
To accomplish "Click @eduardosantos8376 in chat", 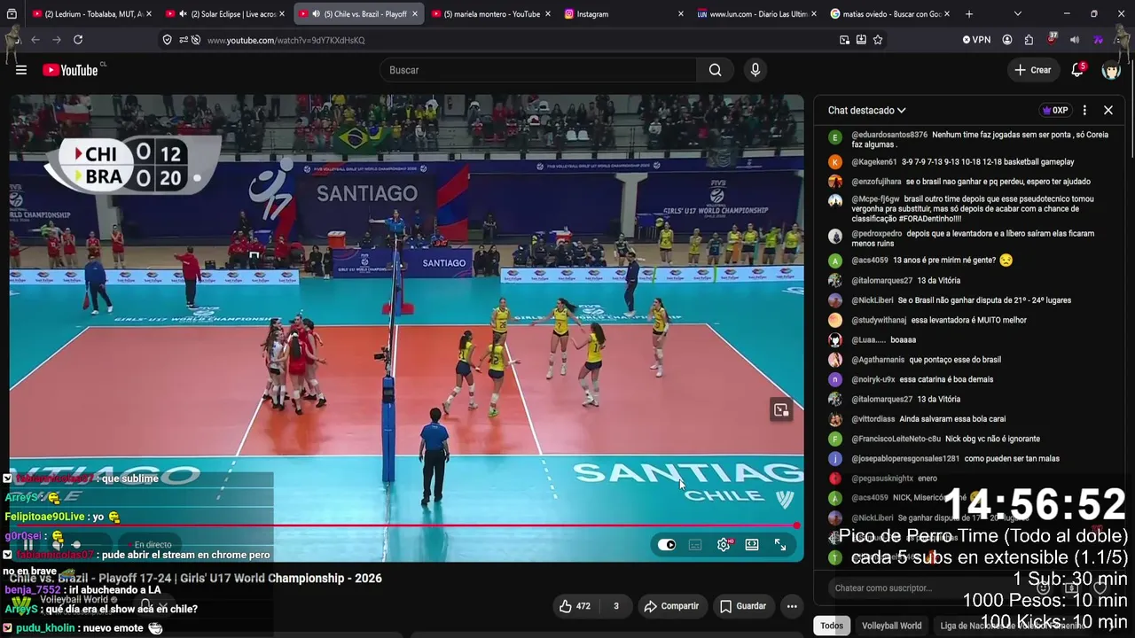I will click(889, 135).
